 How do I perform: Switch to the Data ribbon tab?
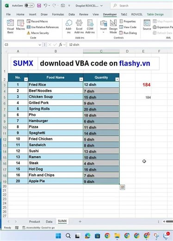click(72, 14)
